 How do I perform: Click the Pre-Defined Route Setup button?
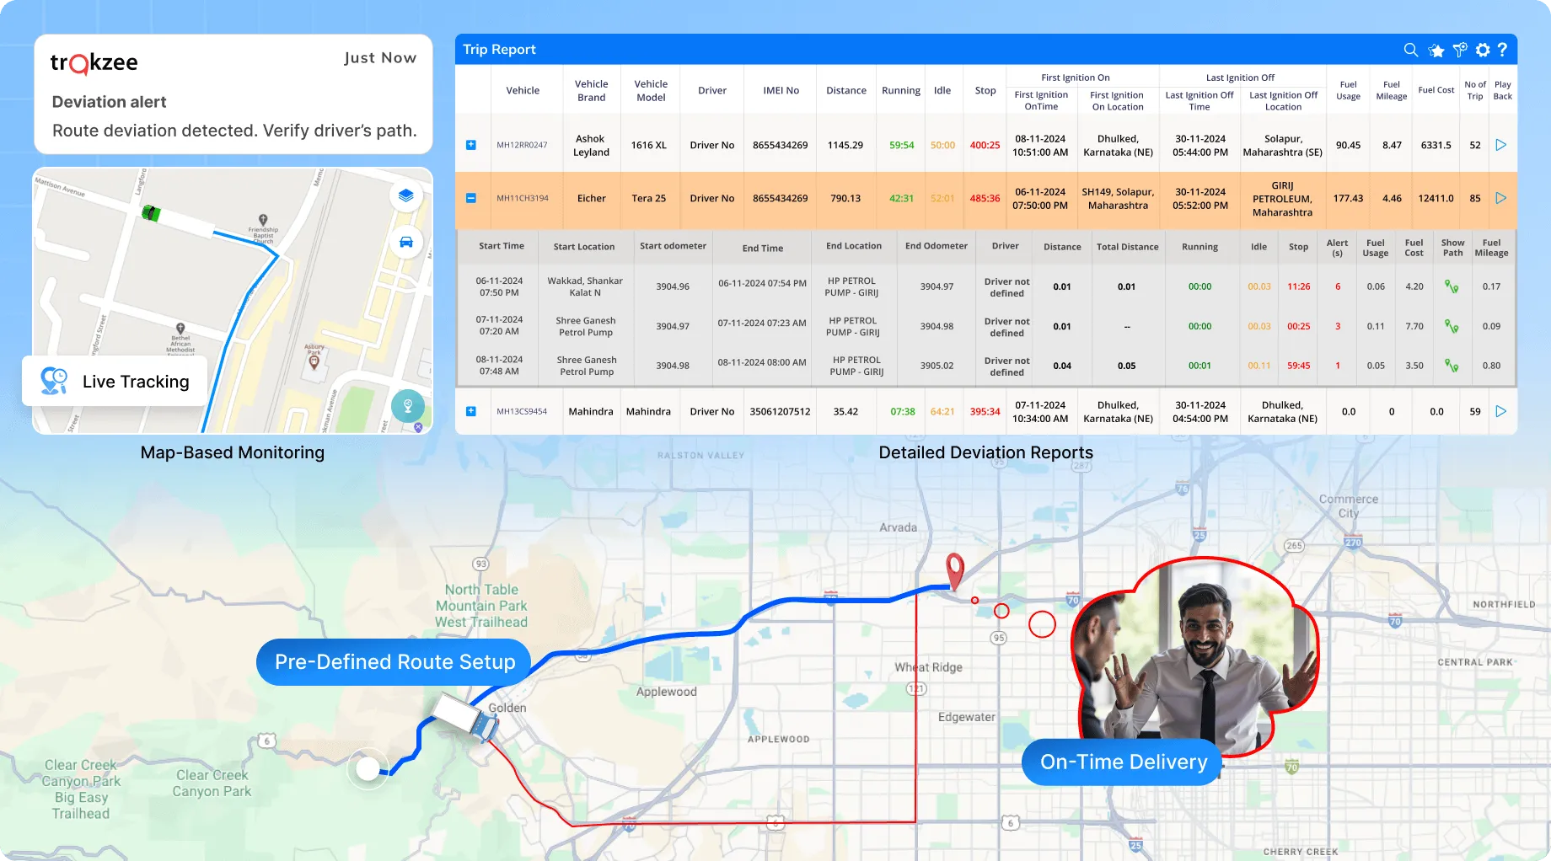coord(394,662)
